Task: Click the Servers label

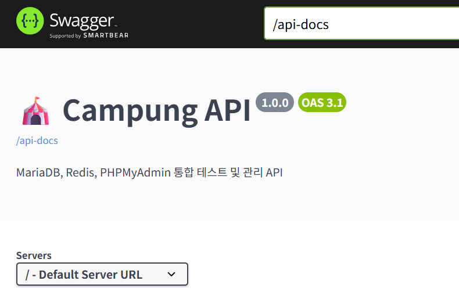Action: pos(34,255)
